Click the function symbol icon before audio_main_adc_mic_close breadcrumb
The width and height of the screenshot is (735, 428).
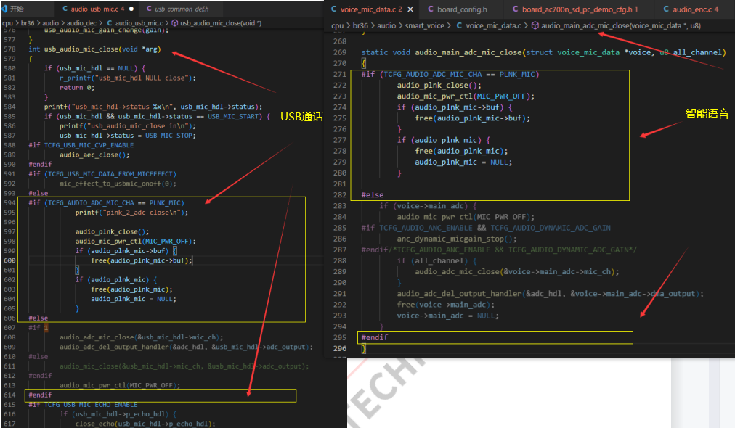pos(535,26)
